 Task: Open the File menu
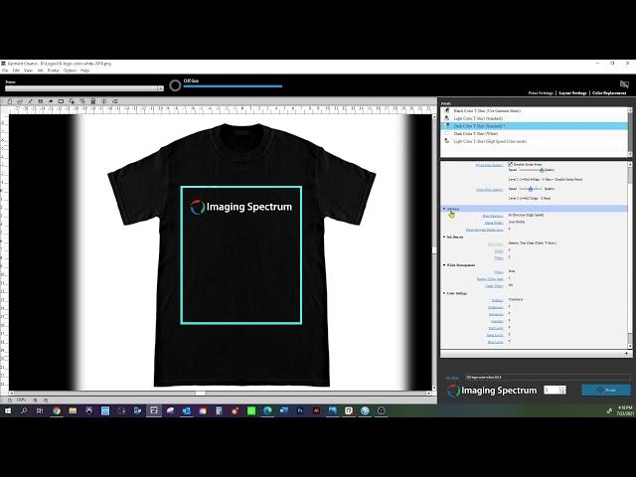point(5,71)
